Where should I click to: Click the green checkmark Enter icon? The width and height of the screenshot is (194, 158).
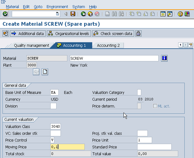5,14
